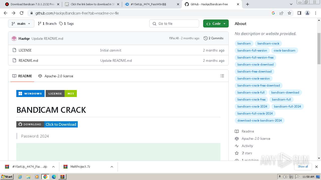Open the bandicam-free-download topic tag
Screen dimensions: 321x180
point(255,71)
